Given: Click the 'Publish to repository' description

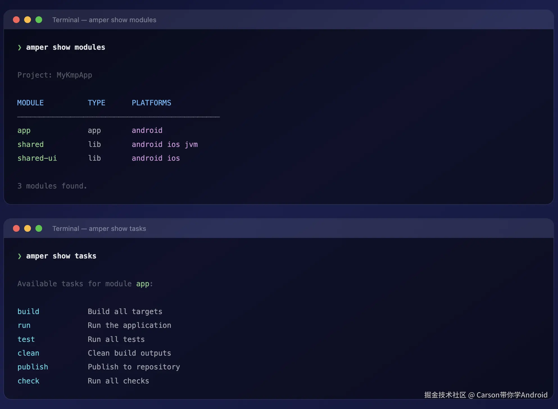Looking at the screenshot, I should pos(134,367).
